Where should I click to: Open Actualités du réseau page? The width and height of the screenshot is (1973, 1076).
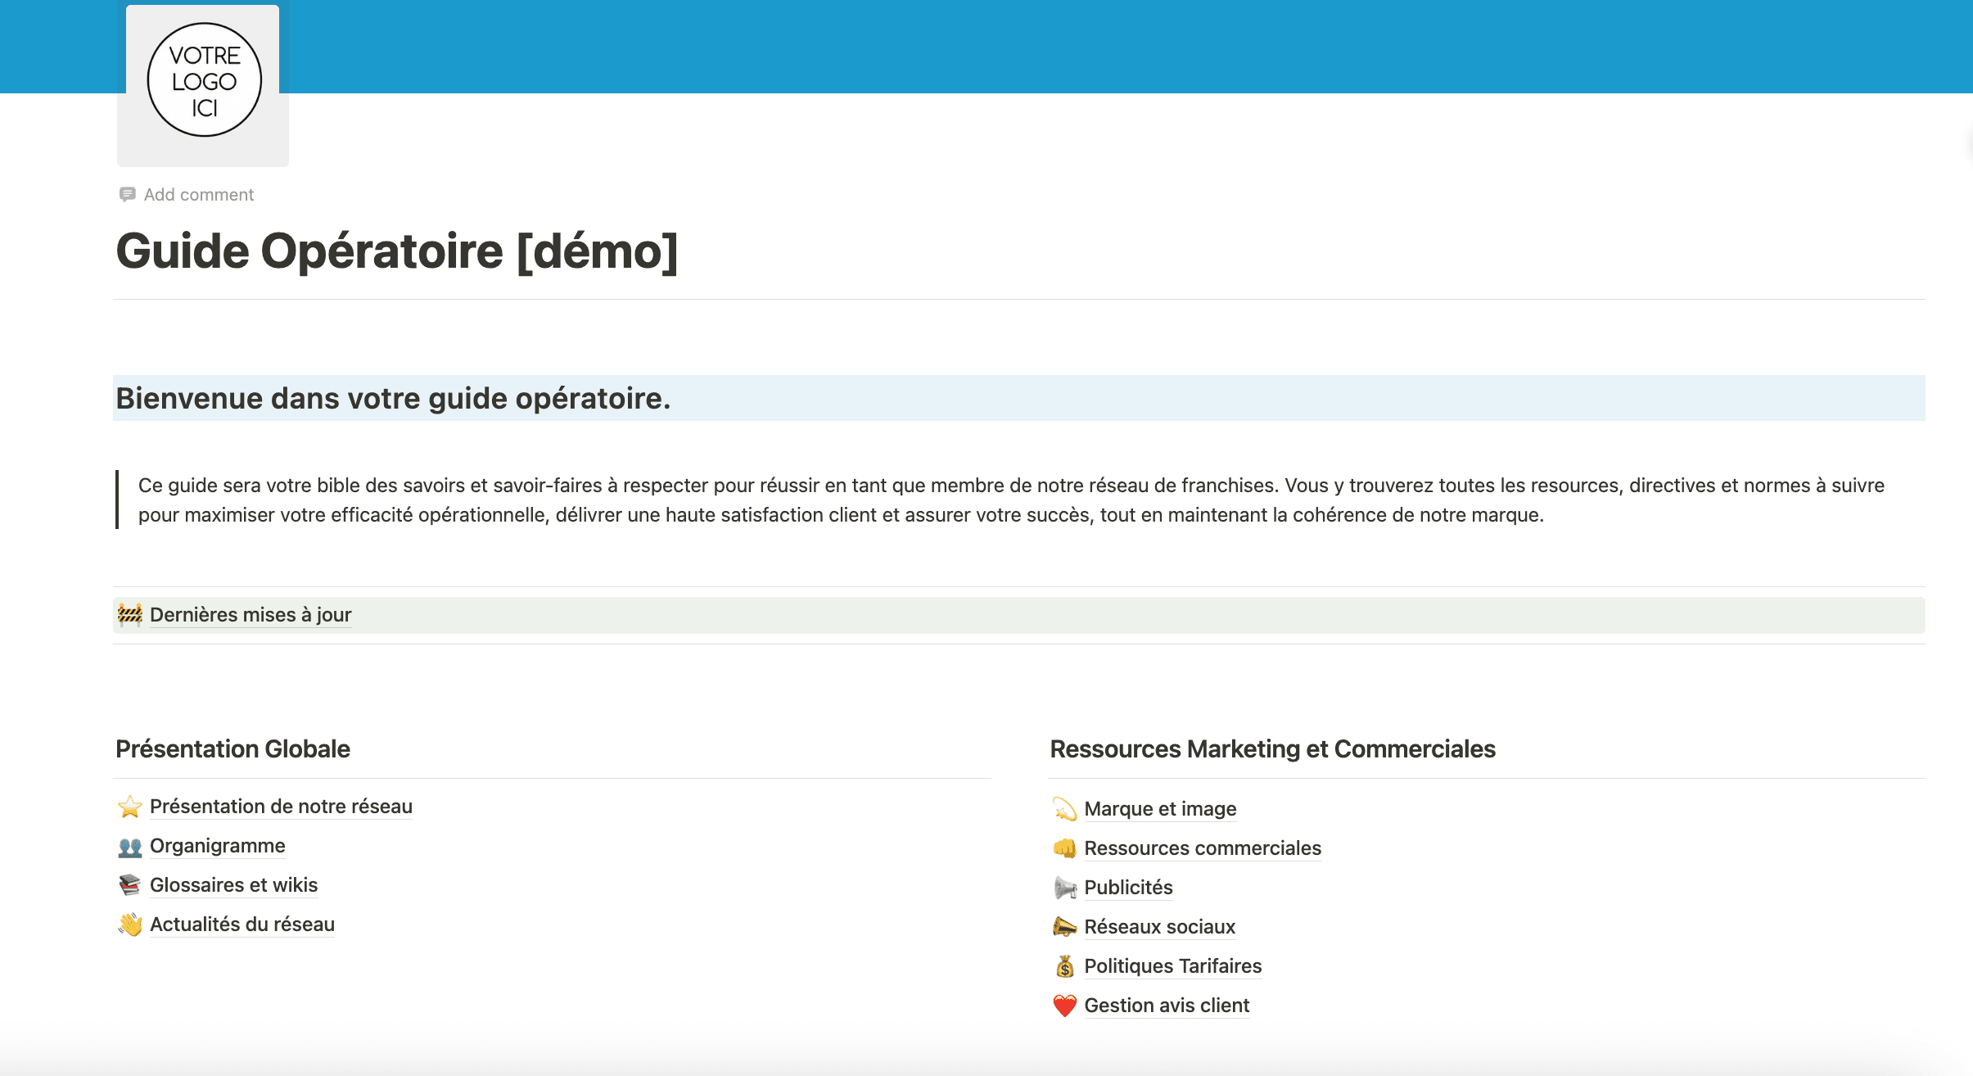tap(242, 925)
